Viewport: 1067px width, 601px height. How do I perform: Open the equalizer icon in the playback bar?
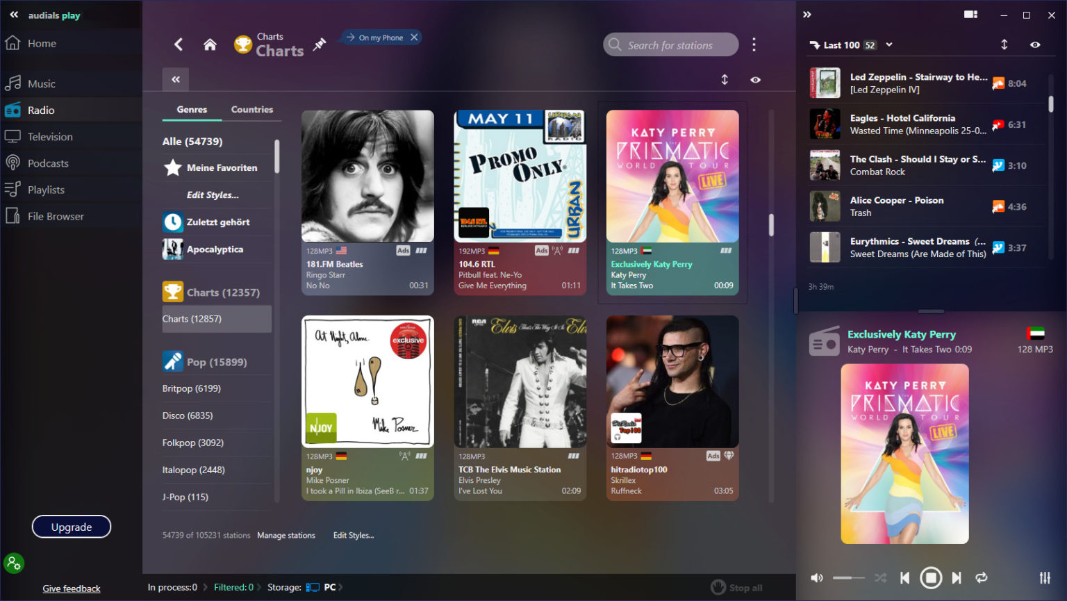[x=1045, y=577]
